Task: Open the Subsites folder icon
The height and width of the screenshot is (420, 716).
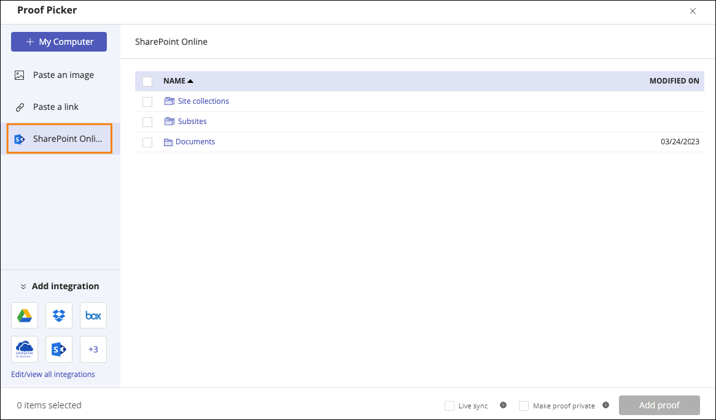Action: coord(169,122)
